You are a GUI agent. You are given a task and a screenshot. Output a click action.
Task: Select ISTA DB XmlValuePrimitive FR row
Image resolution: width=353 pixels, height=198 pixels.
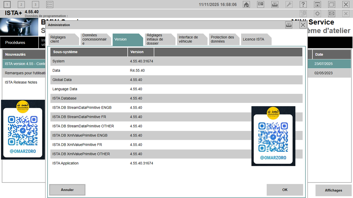click(176, 145)
